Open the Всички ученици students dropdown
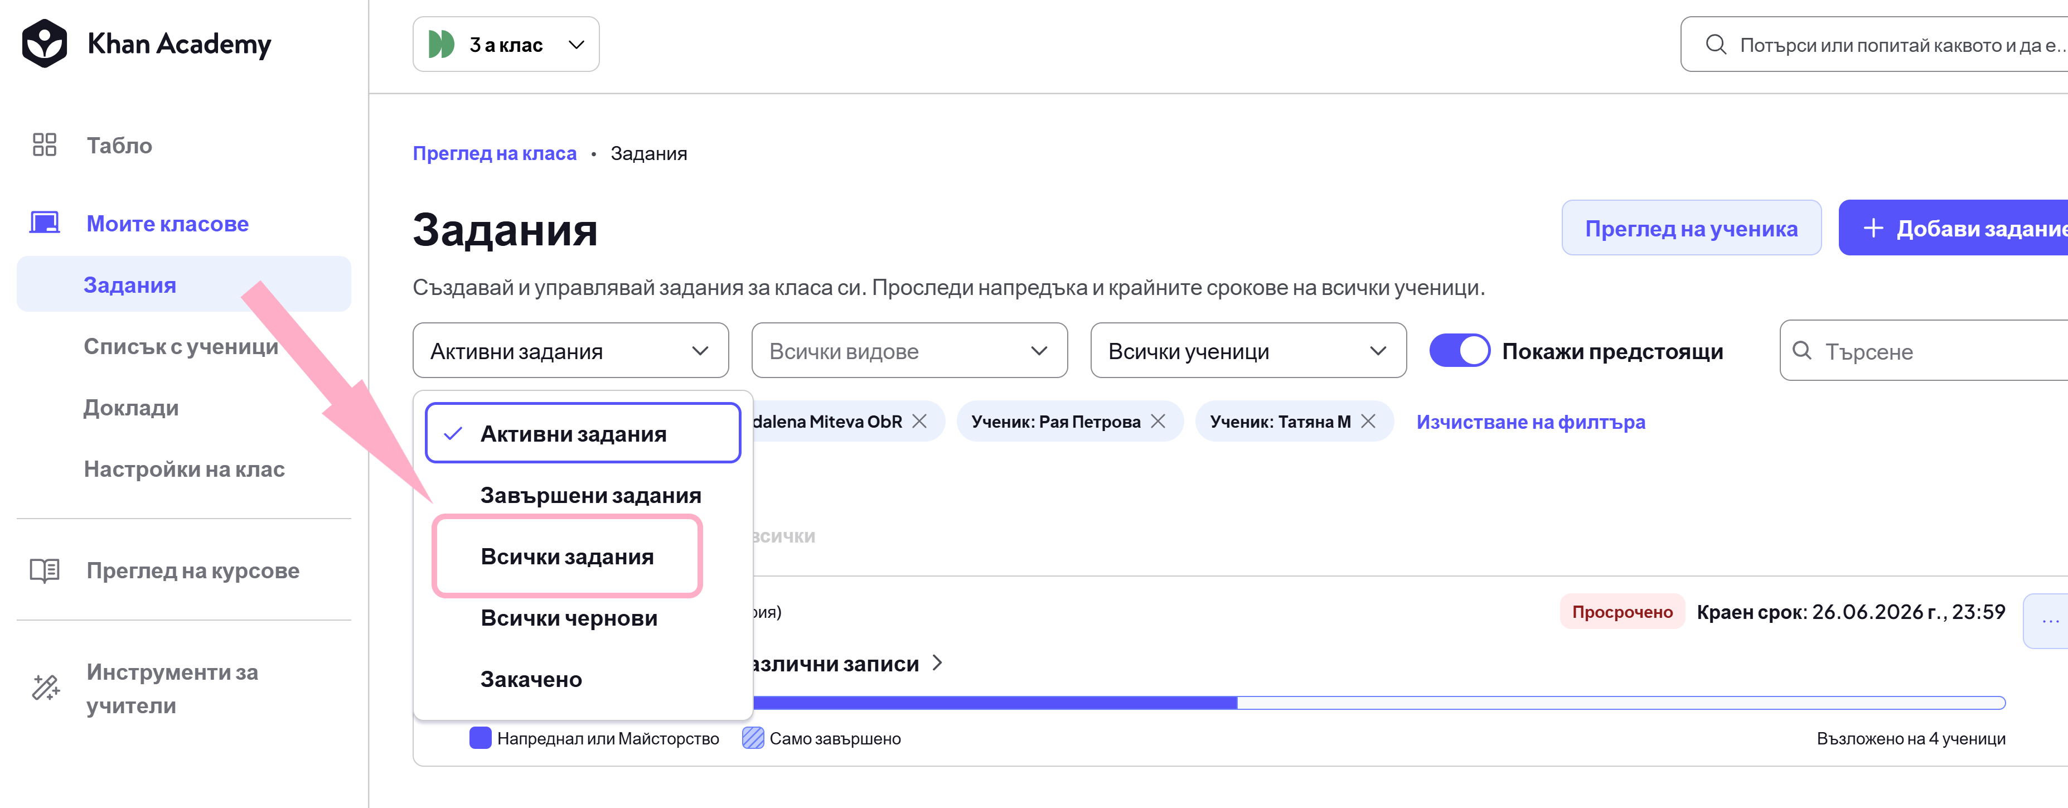2068x808 pixels. (x=1248, y=350)
